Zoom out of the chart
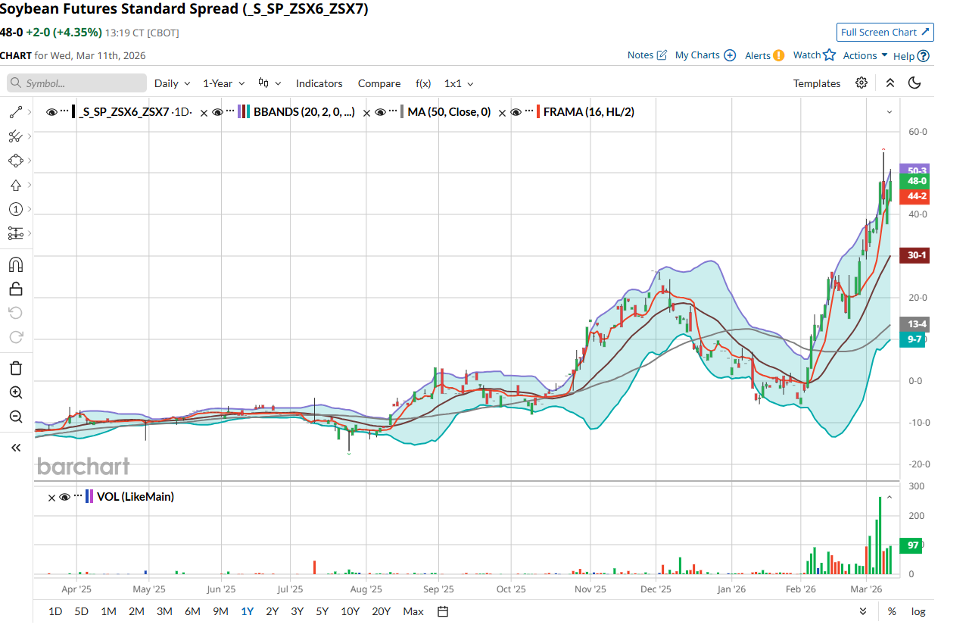The width and height of the screenshot is (969, 631). (x=16, y=417)
